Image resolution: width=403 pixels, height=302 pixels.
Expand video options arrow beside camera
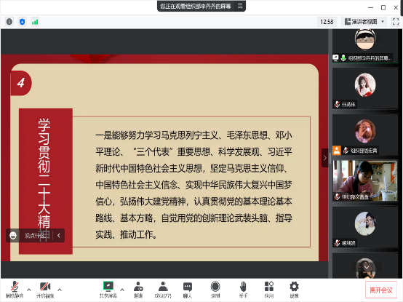click(60, 290)
